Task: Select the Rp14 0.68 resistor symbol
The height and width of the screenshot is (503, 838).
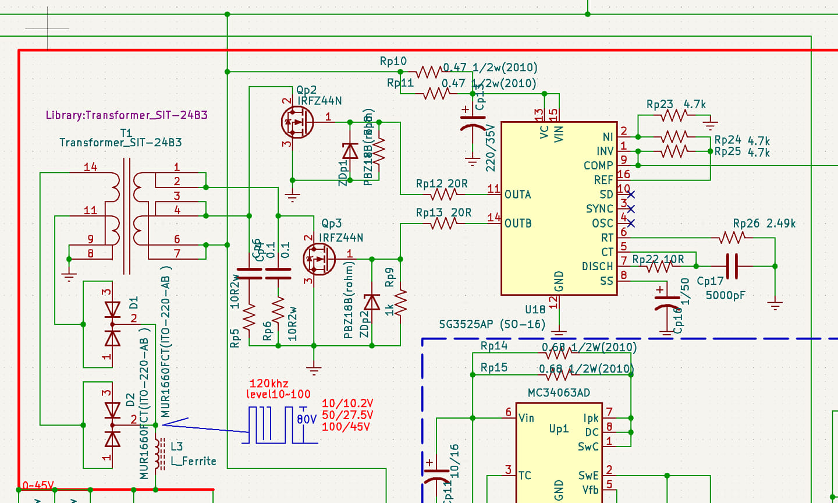Action: pyautogui.click(x=558, y=352)
